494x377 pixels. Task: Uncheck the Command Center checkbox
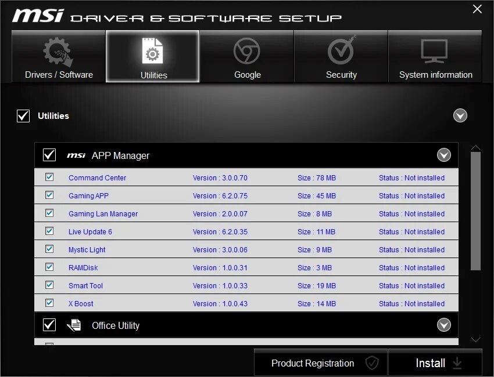49,177
